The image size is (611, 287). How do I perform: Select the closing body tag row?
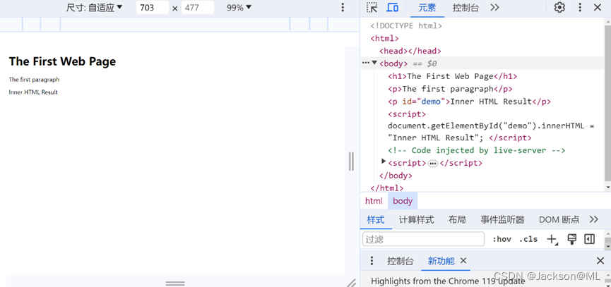[x=396, y=176]
